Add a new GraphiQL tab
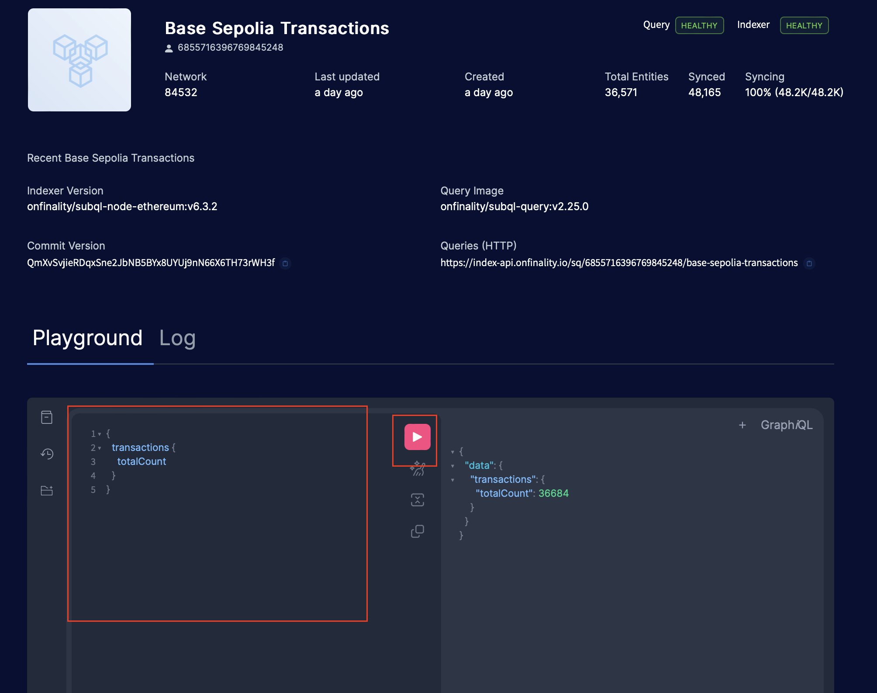Viewport: 877px width, 693px height. (742, 425)
